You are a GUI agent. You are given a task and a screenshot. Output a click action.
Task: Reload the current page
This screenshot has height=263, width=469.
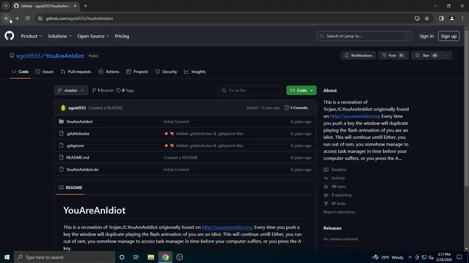[x=28, y=18]
